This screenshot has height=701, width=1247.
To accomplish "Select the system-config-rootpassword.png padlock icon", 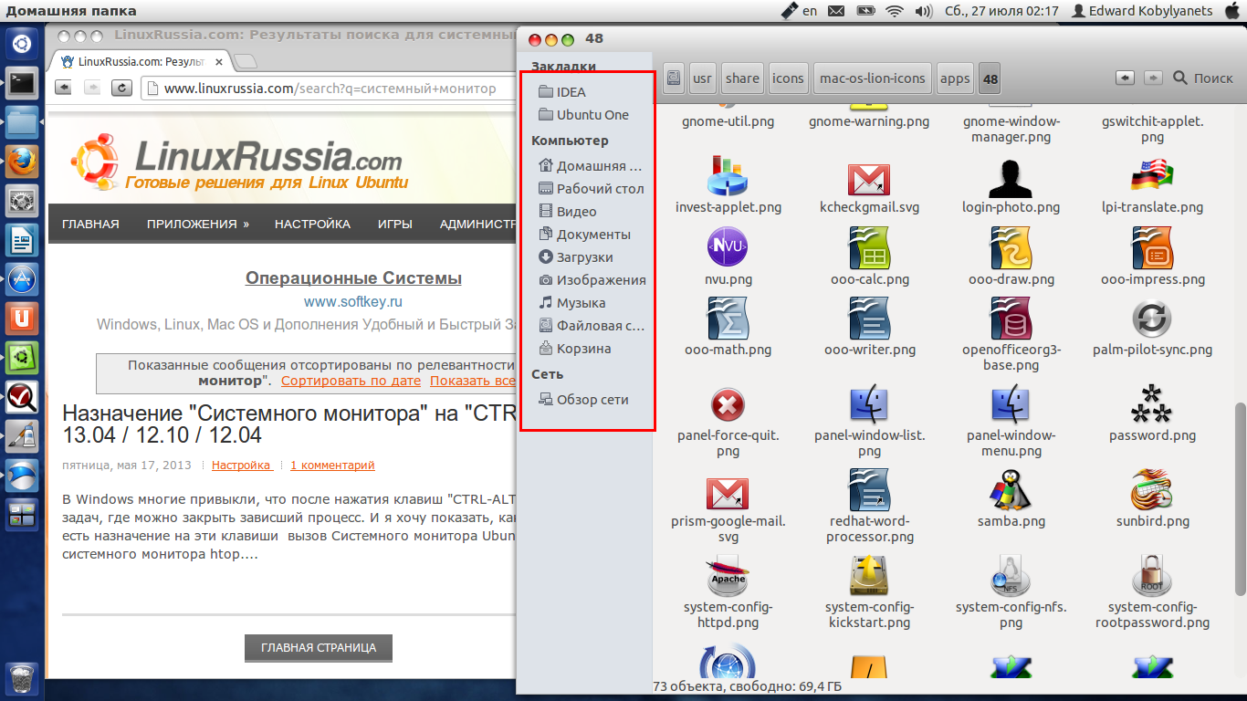I will click(1152, 575).
